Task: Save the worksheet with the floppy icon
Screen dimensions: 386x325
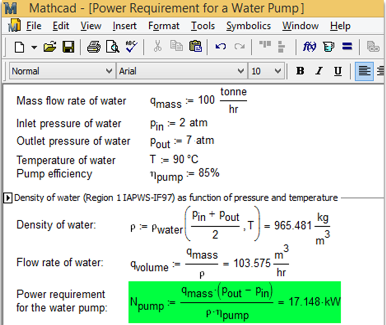Action: [68, 47]
